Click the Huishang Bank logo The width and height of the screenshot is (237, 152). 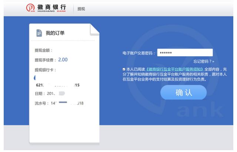click(x=46, y=8)
